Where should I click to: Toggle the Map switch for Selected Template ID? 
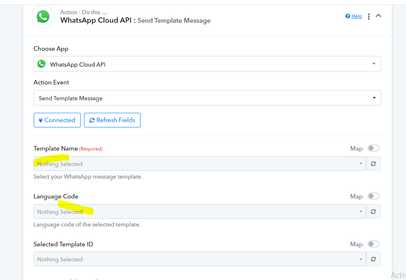tap(374, 244)
